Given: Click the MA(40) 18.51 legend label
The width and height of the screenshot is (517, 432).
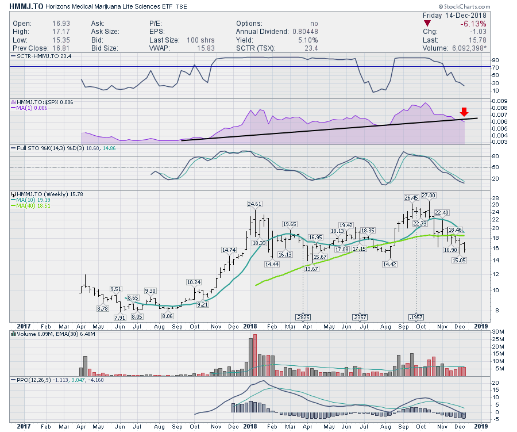Looking at the screenshot, I should [30, 206].
